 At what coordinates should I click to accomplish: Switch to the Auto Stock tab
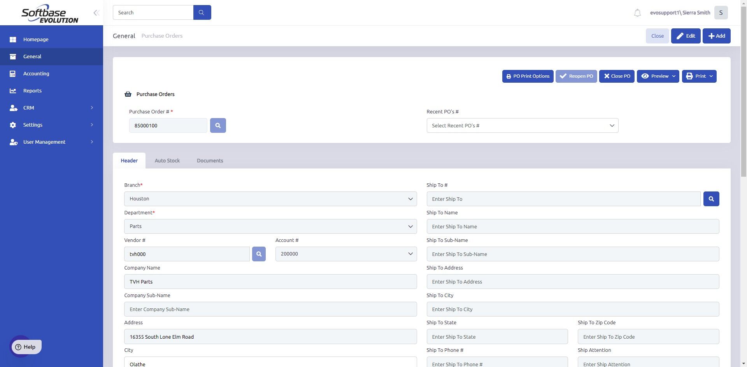[x=167, y=161]
